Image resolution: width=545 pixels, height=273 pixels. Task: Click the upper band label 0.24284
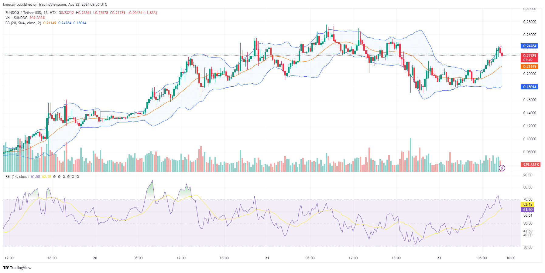coord(530,46)
